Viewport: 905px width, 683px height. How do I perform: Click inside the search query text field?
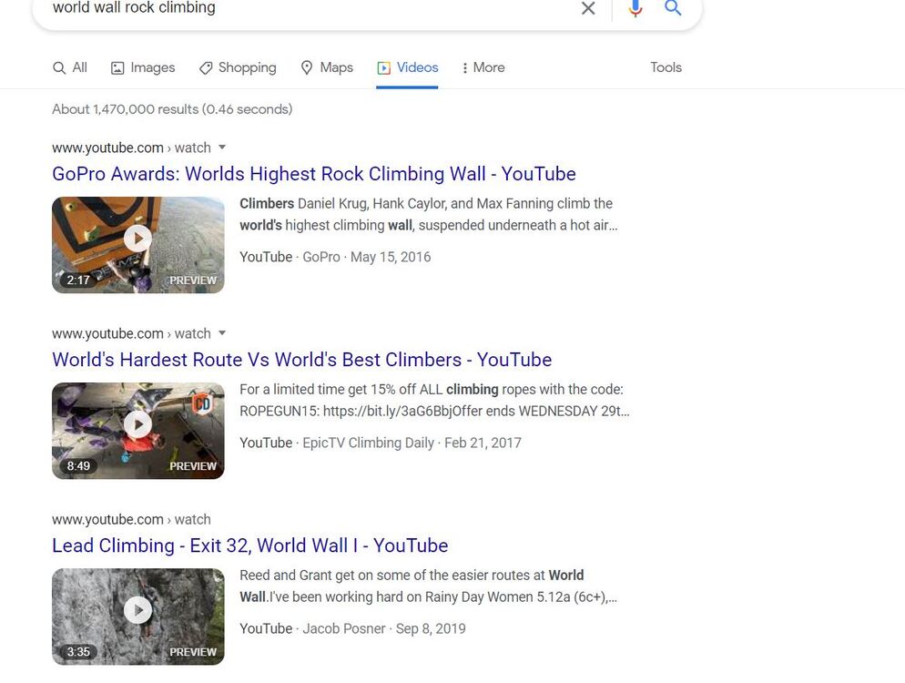click(x=300, y=8)
